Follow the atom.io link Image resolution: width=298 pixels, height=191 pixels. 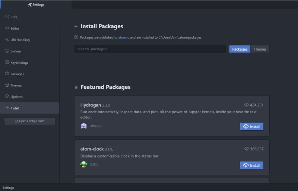point(123,38)
